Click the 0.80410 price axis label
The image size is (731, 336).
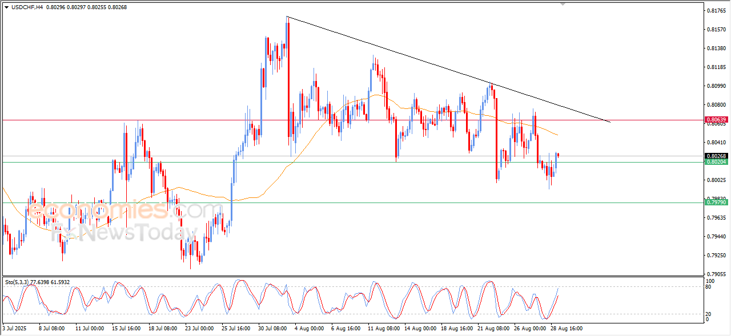point(716,143)
